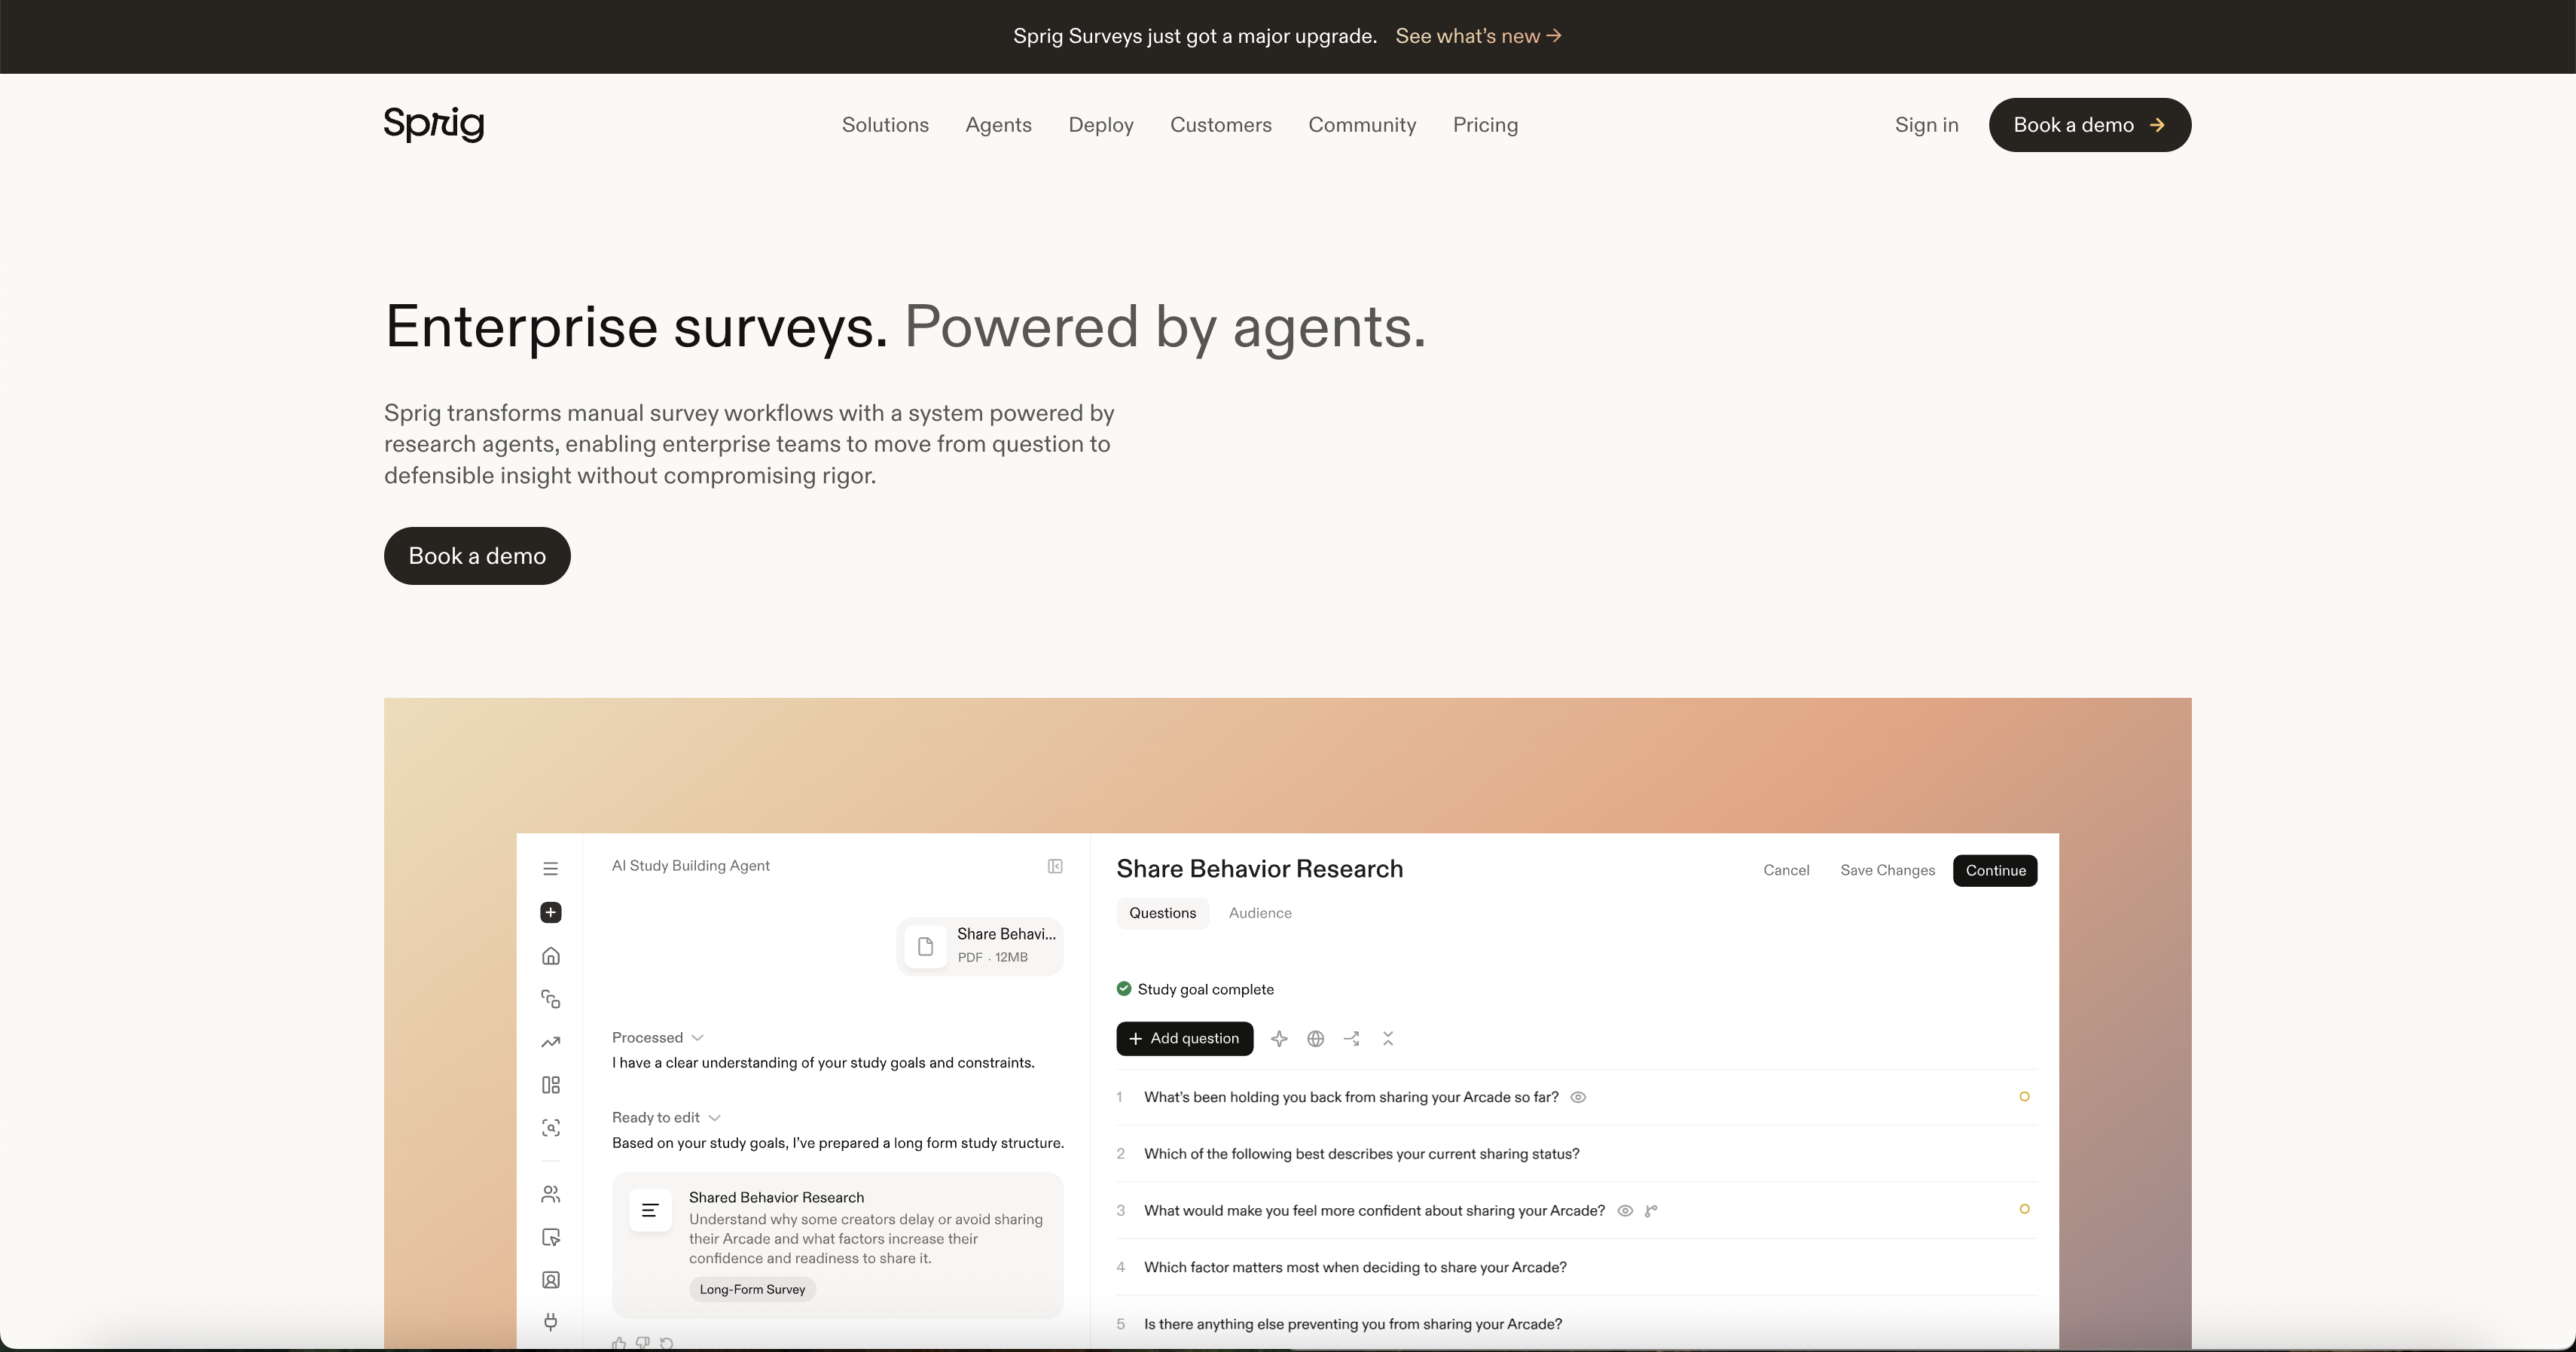Collapse the AI Study Building Agent panel
2576x1352 pixels.
(1055, 866)
